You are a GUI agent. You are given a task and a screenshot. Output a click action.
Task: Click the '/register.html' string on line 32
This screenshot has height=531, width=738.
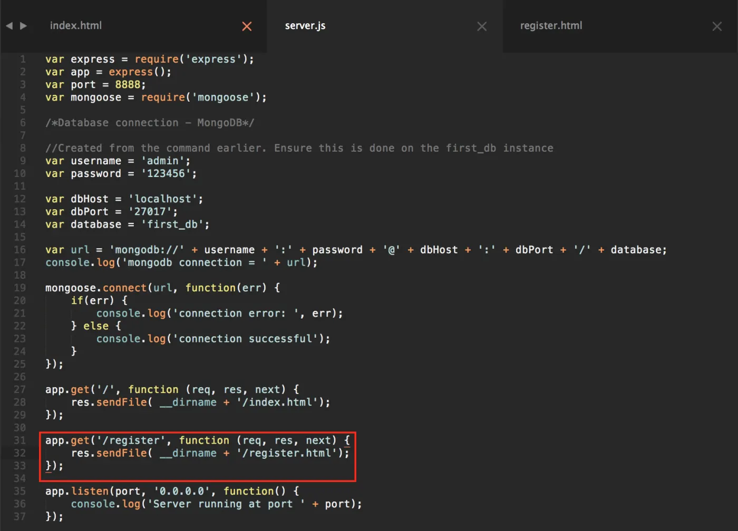point(287,453)
